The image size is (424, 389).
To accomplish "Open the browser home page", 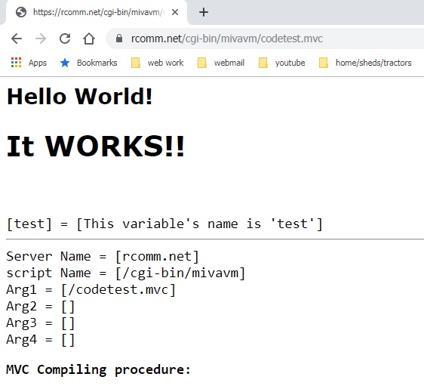I will coord(89,39).
